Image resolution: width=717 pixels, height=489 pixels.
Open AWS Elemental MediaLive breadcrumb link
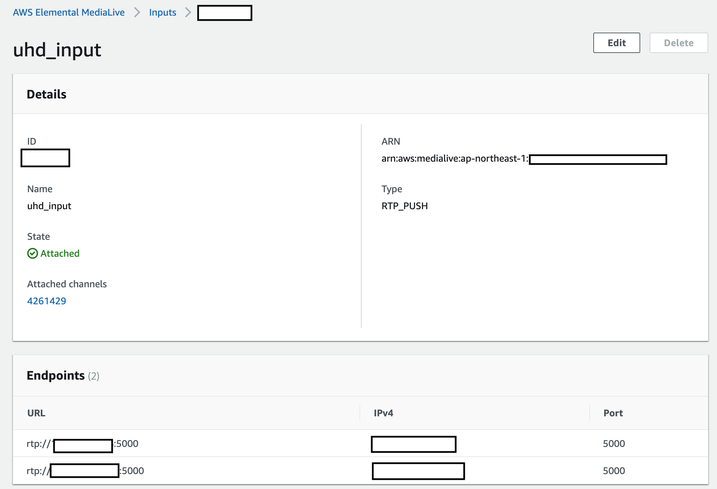[x=69, y=13]
